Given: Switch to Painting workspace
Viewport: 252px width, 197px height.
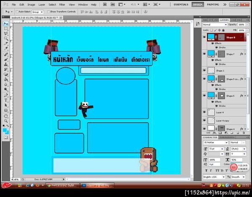Looking at the screenshot, I should tap(213, 5).
